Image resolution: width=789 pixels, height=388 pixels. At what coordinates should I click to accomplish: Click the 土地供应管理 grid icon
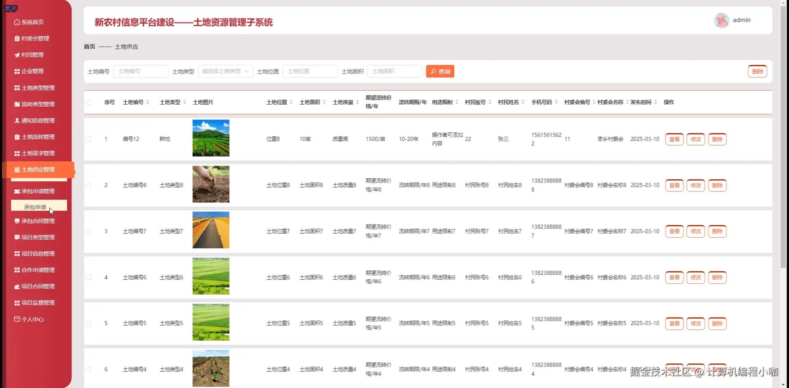(17, 170)
